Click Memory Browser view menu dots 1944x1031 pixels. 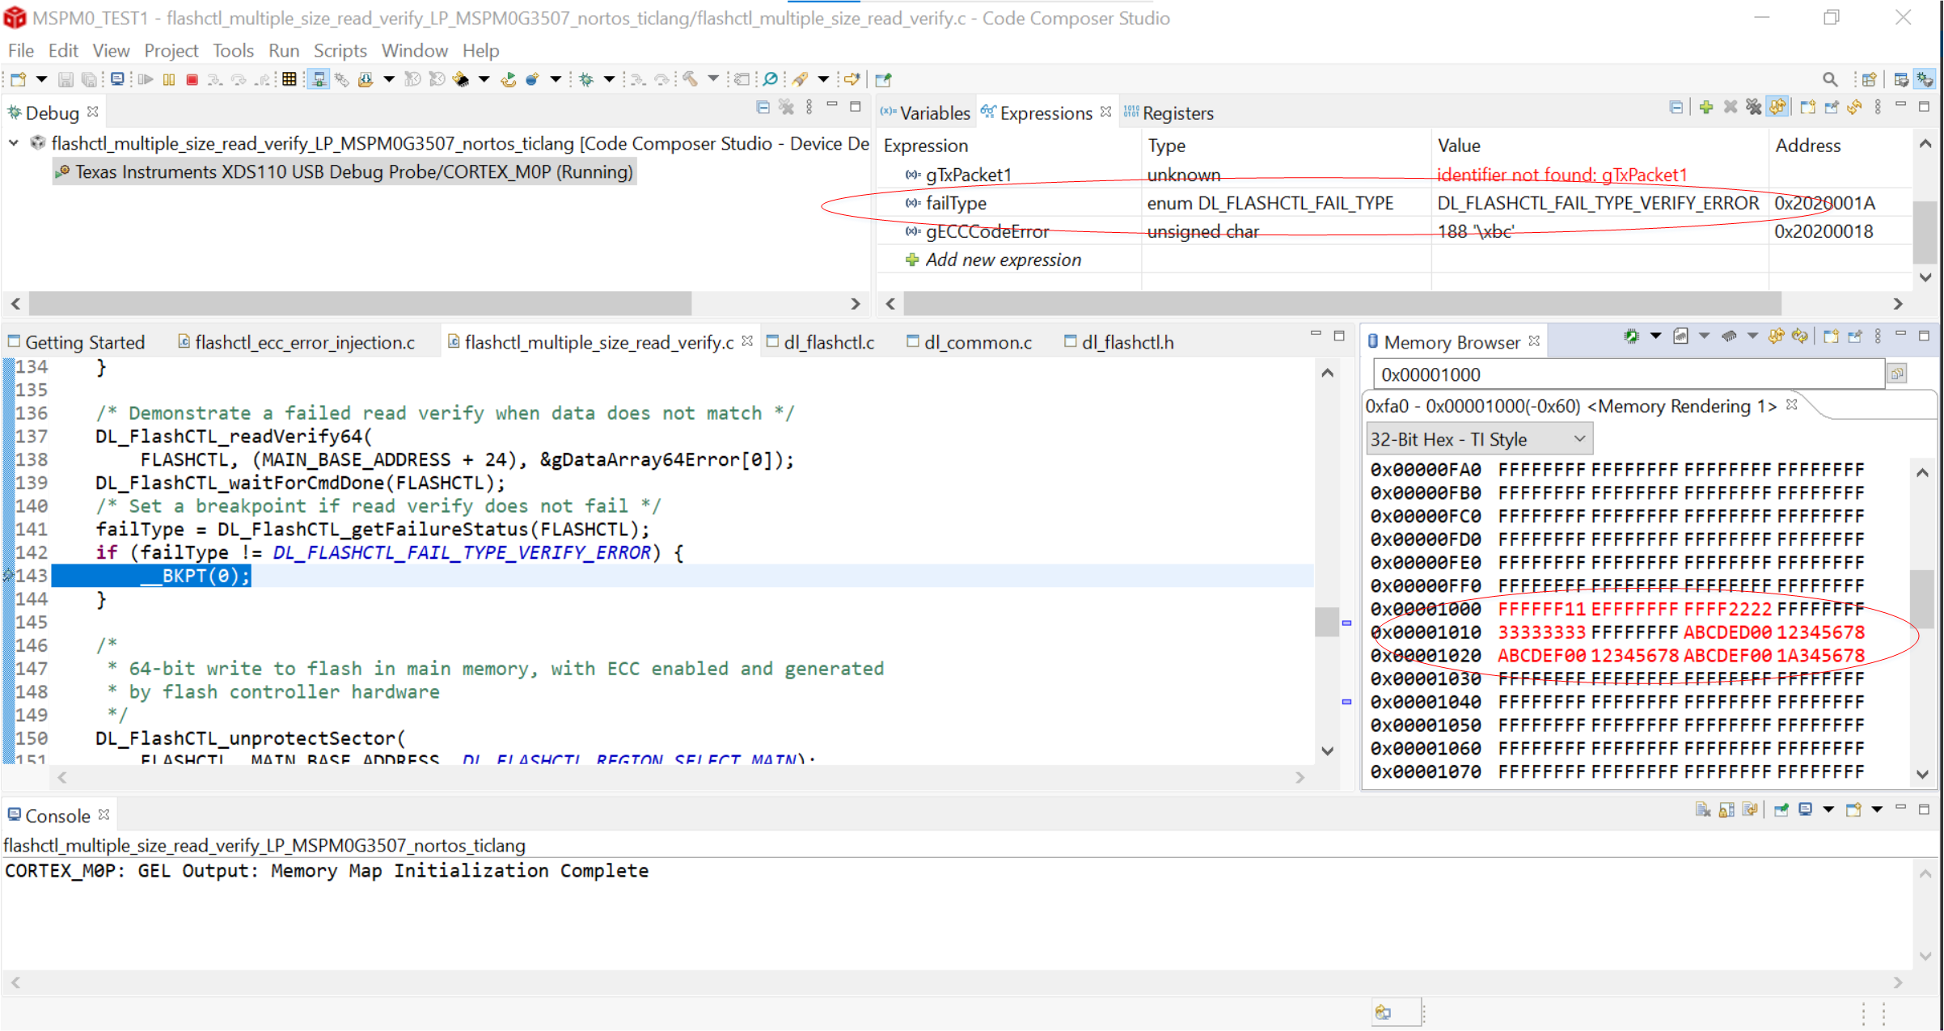pos(1878,336)
